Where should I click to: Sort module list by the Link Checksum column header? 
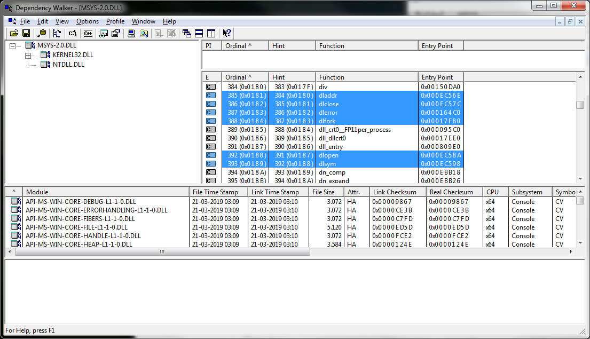pyautogui.click(x=398, y=192)
